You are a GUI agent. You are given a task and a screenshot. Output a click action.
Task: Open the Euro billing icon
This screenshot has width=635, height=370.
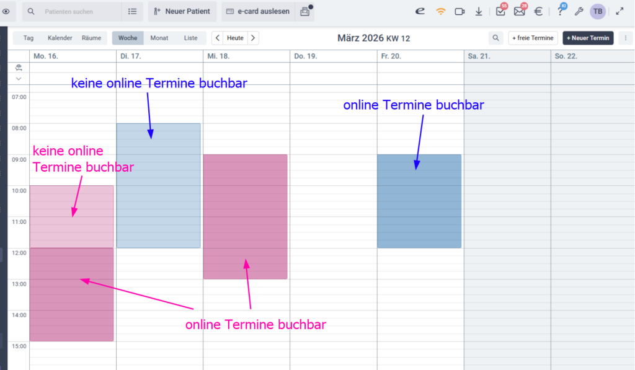coord(538,12)
